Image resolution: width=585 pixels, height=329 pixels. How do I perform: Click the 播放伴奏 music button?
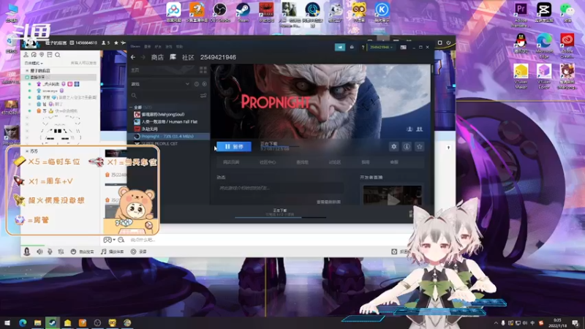[112, 252]
